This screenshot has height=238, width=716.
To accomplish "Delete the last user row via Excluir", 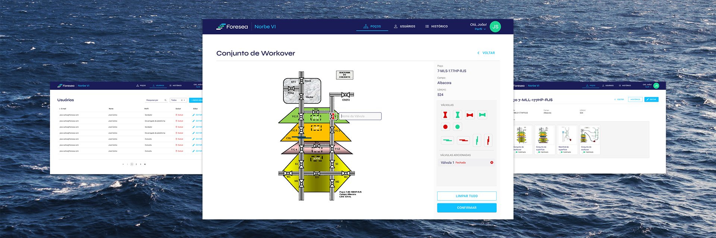I will tap(179, 151).
